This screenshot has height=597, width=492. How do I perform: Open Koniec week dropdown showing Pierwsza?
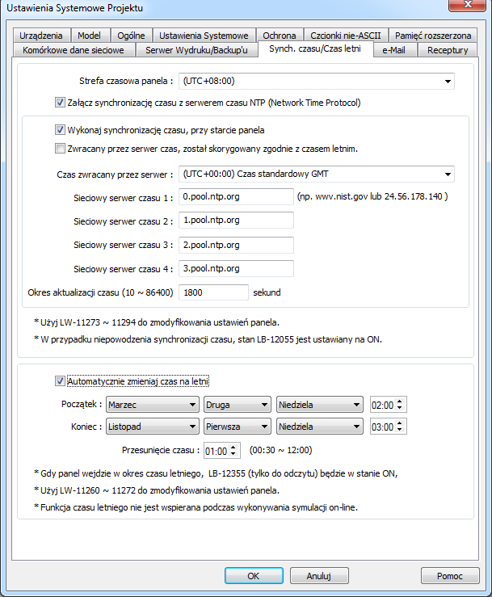(238, 427)
